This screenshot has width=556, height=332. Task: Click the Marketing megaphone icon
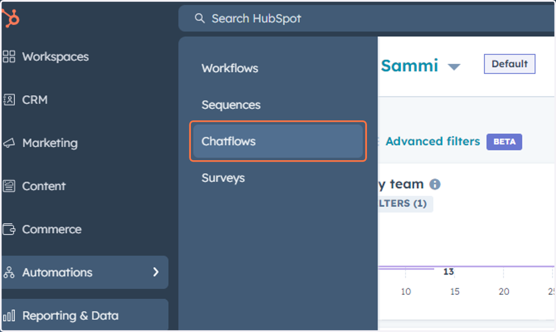tap(9, 143)
